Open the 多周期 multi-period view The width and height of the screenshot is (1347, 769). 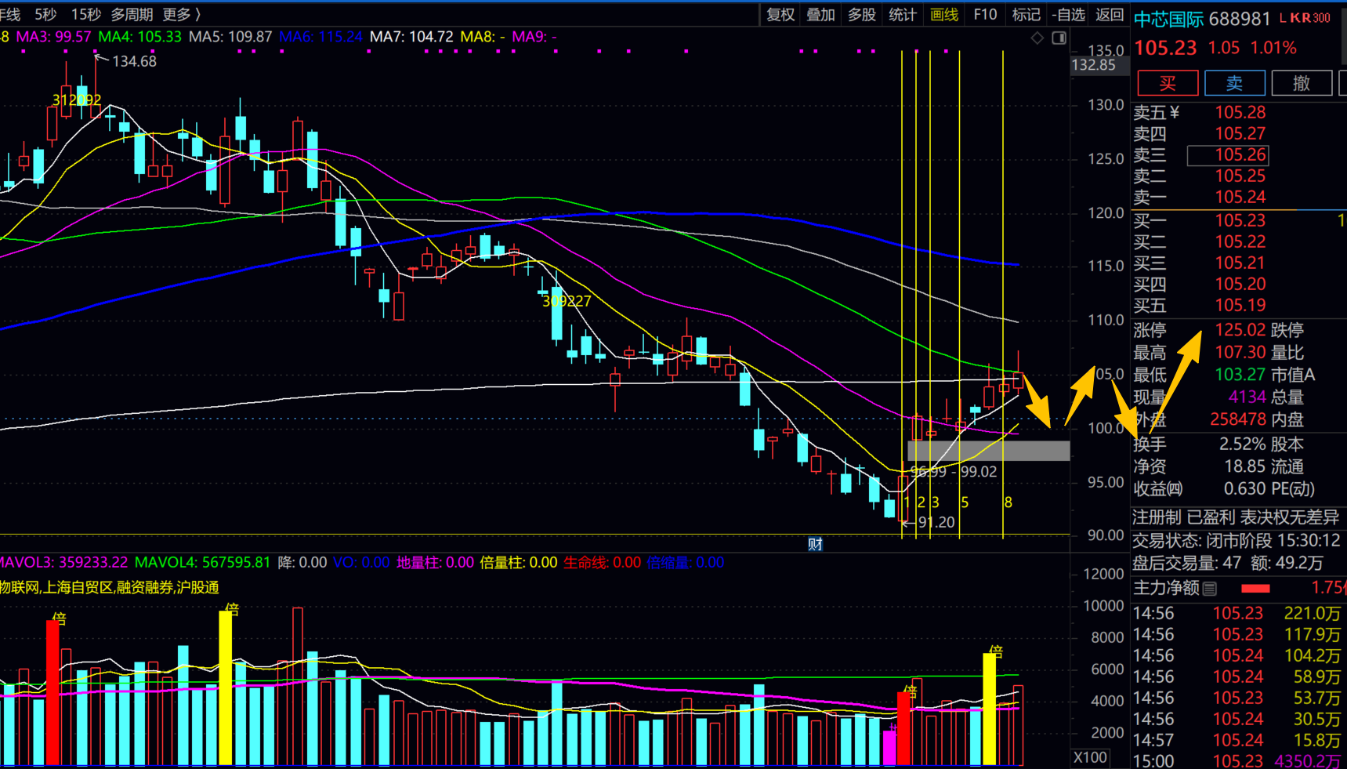tap(132, 14)
